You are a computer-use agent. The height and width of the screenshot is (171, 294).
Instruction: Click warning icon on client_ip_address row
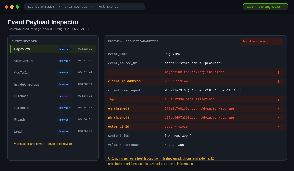coord(278,81)
